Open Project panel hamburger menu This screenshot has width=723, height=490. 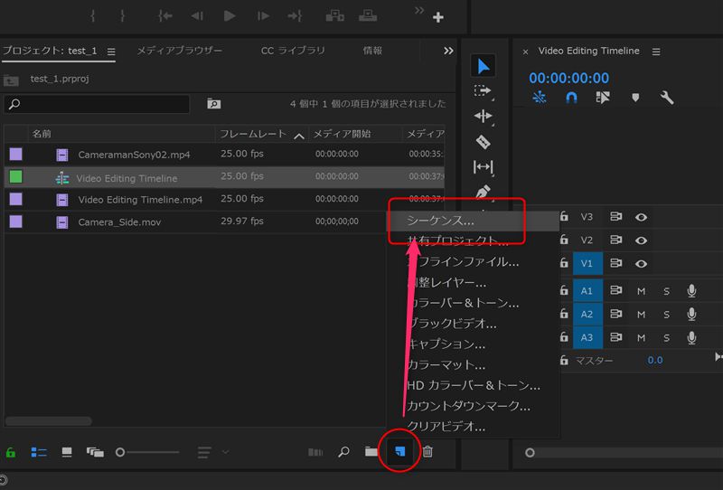[111, 52]
